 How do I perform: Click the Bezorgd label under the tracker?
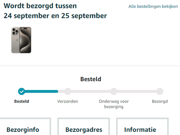coord(160,102)
